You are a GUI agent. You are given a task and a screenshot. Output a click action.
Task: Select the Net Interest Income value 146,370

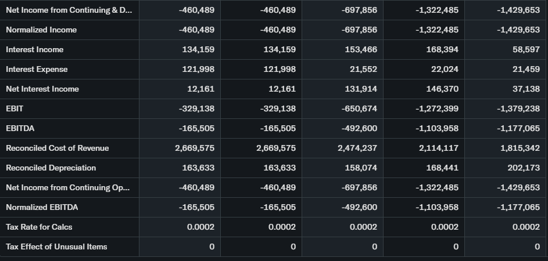point(442,89)
